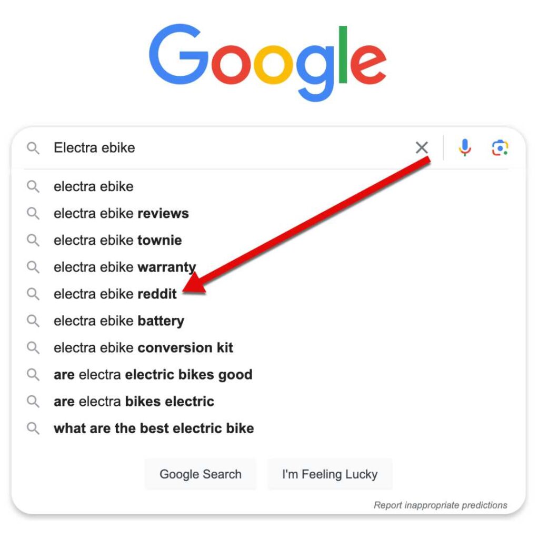Click the magnifier icon beside 'electra ebike battery'
Viewport: 539px width, 539px height.
[33, 321]
